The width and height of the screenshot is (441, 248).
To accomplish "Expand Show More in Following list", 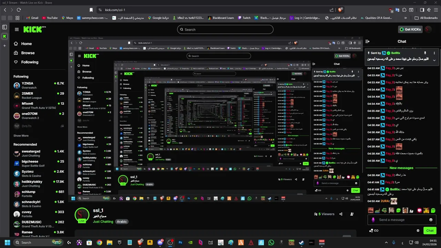I will (x=21, y=136).
